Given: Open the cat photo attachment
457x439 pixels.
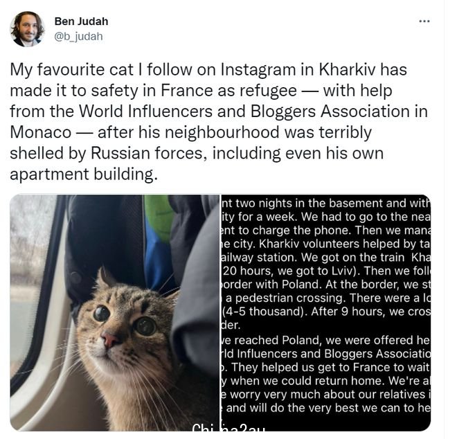Looking at the screenshot, I should [115, 312].
